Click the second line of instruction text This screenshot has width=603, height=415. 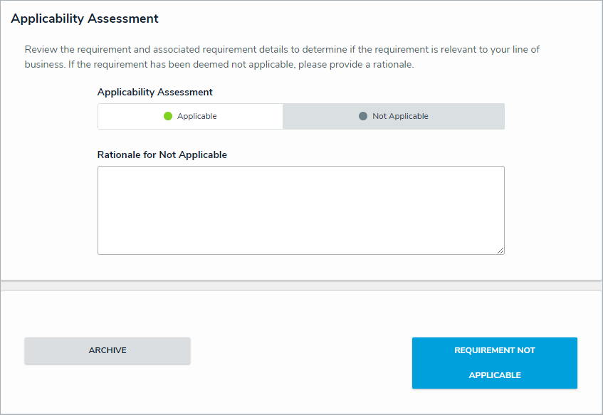tap(219, 65)
